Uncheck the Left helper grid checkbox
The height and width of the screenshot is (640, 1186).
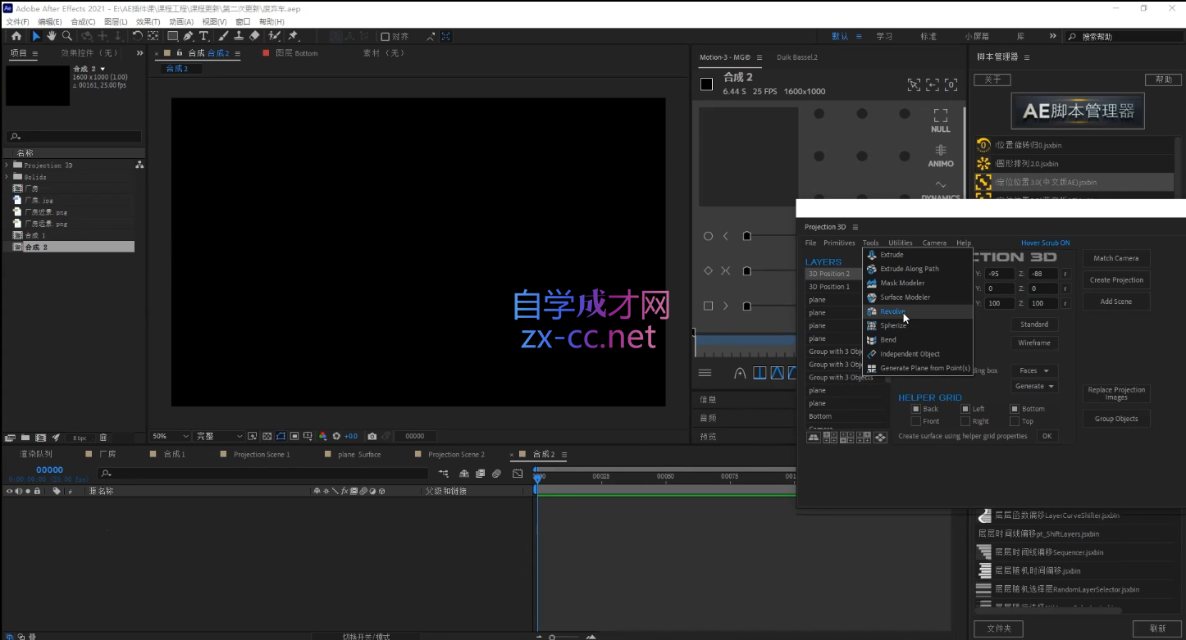coord(966,409)
